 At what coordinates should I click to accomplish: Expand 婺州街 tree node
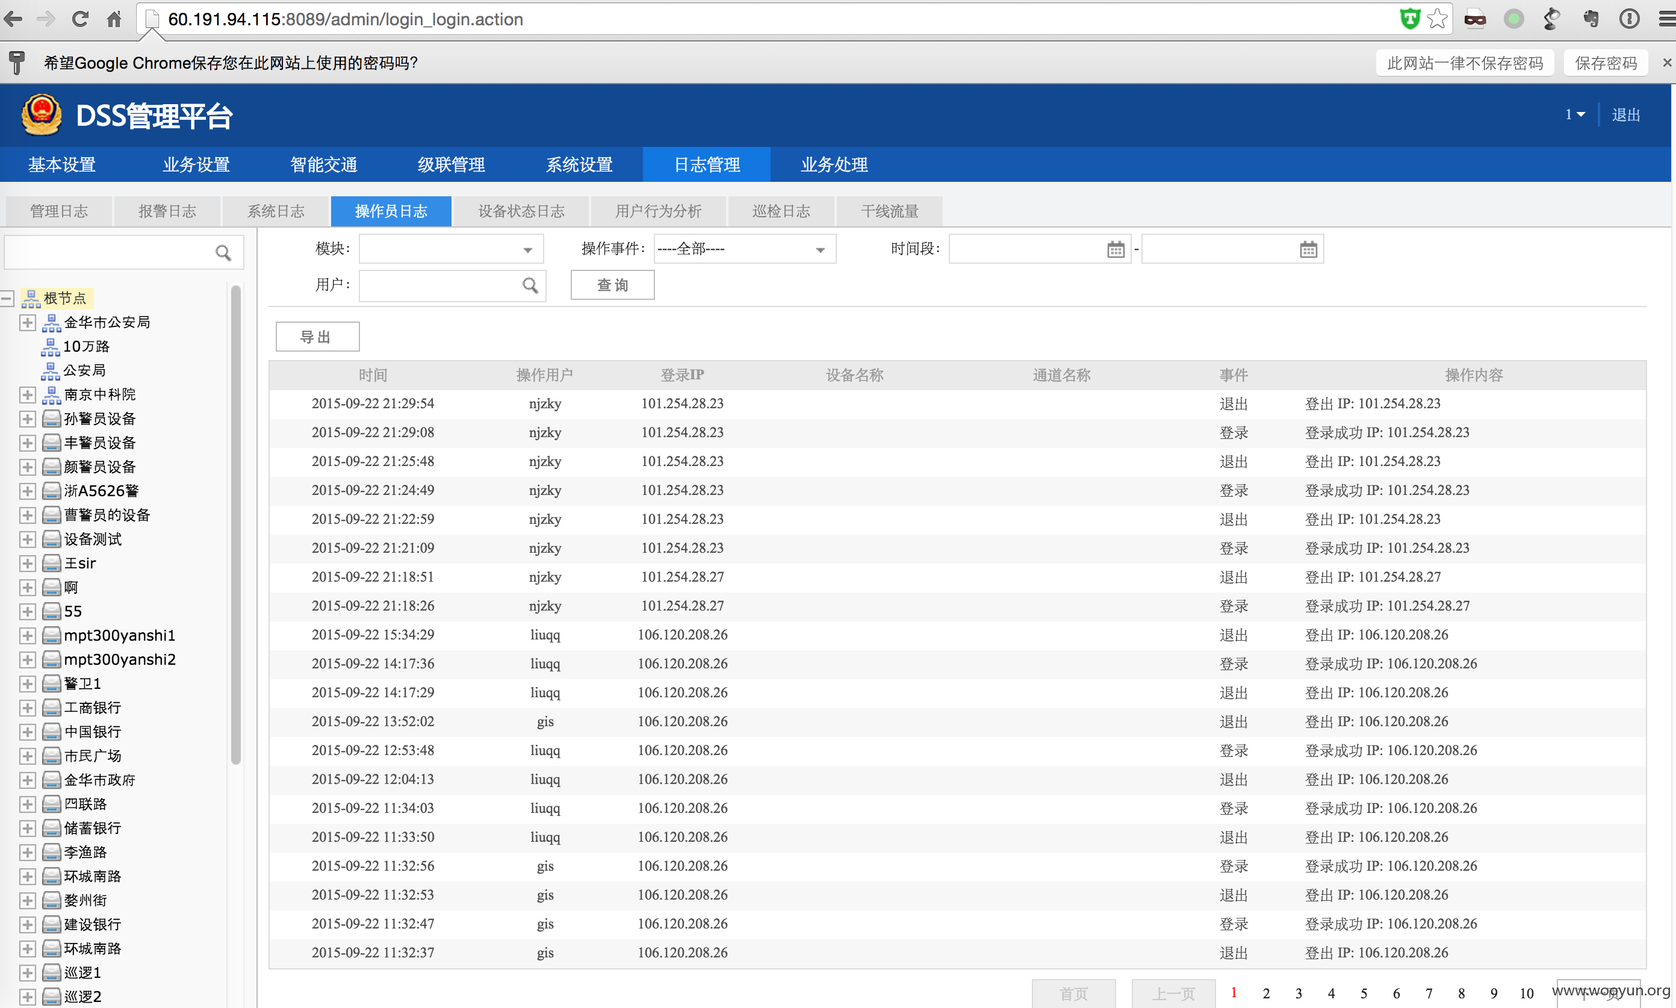click(x=27, y=901)
